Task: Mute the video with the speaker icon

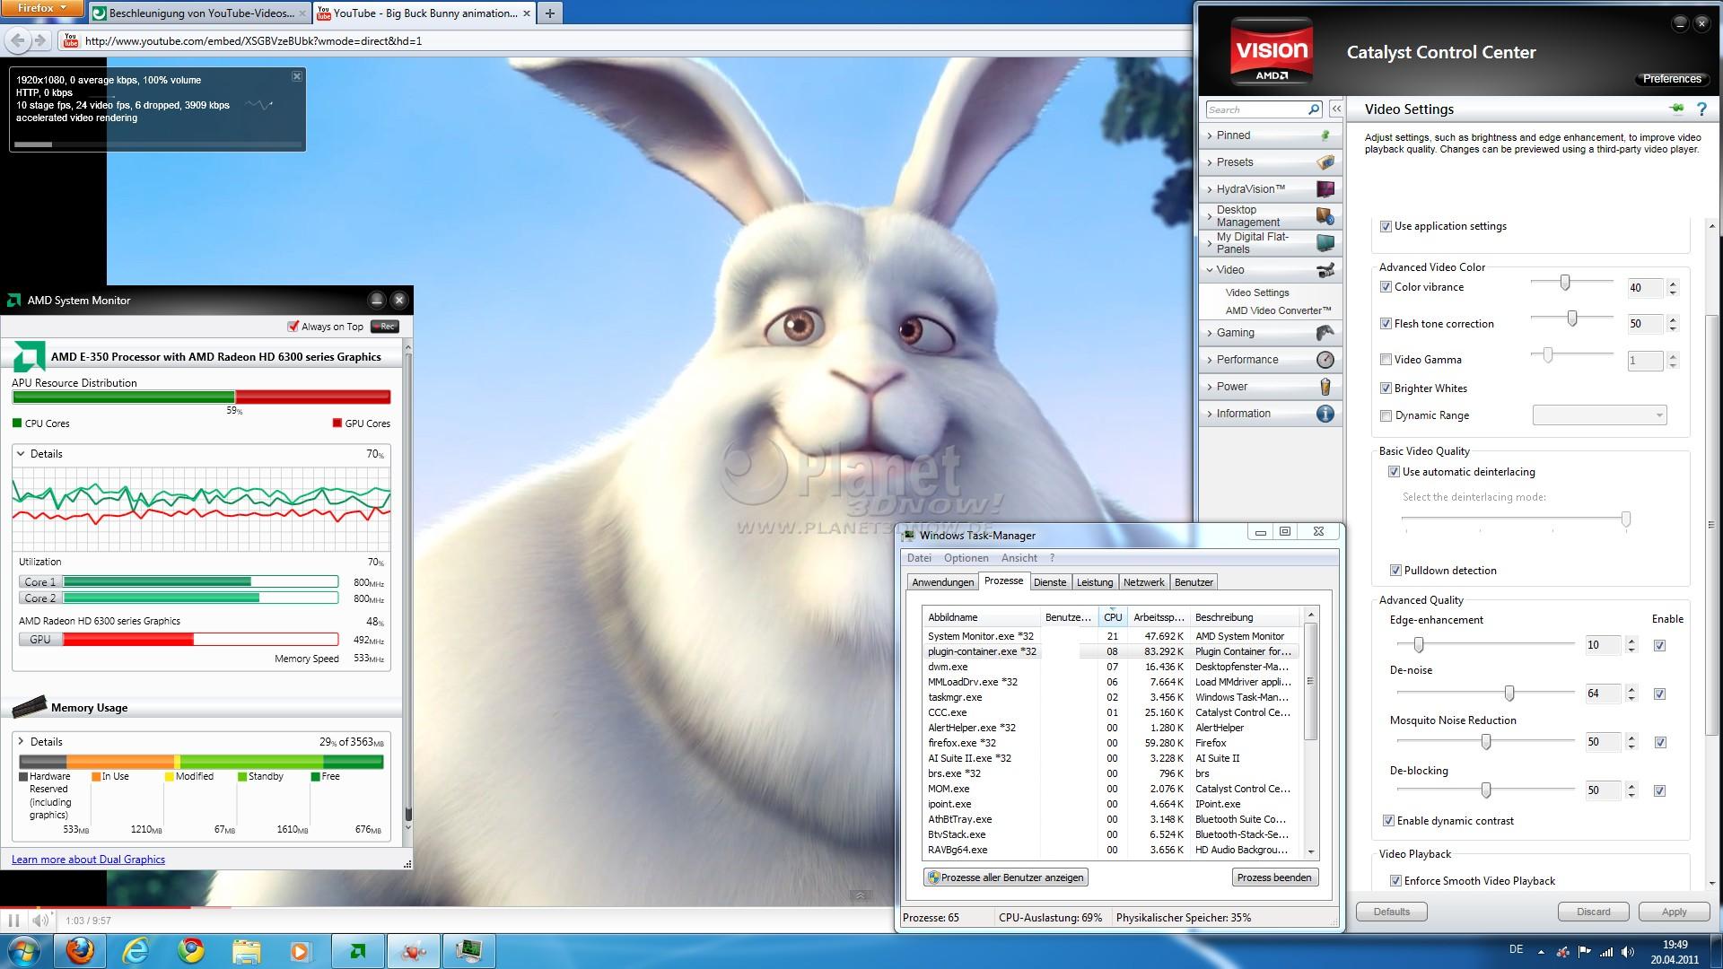Action: pos(40,920)
